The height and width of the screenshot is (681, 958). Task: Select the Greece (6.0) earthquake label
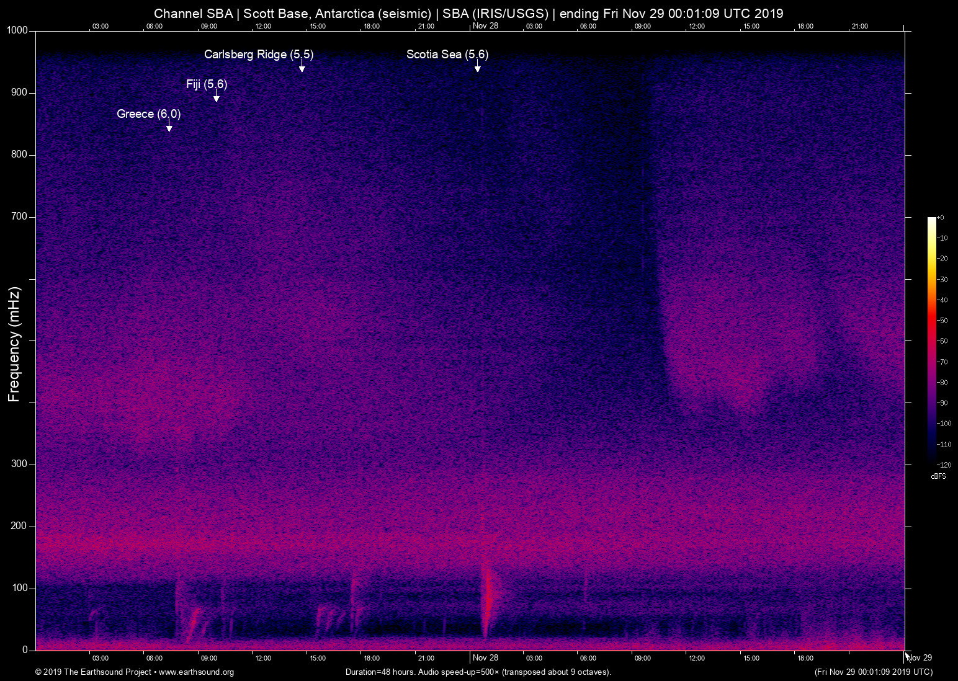(x=148, y=114)
